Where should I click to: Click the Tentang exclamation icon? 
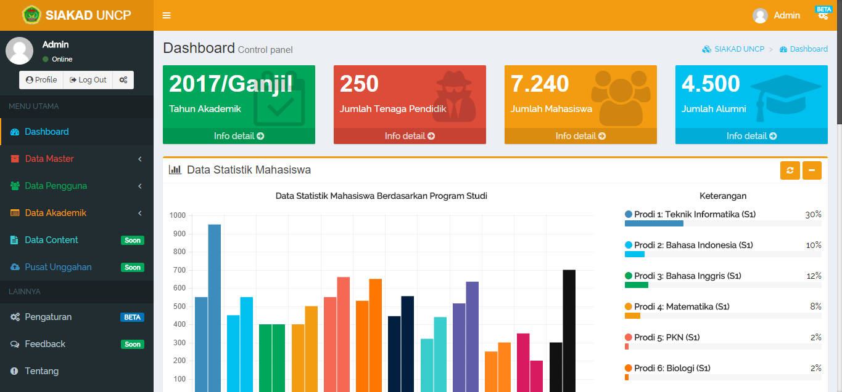click(14, 371)
